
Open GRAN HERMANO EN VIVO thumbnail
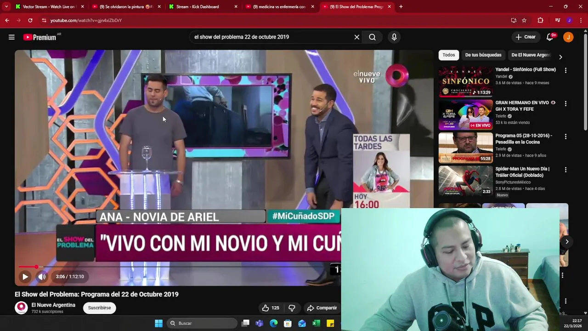[x=465, y=115]
